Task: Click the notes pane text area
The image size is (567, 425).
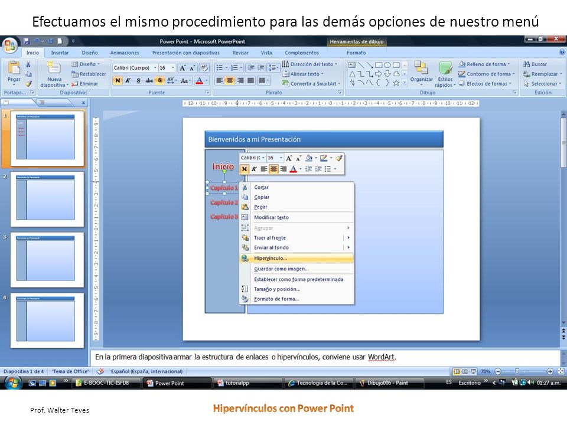Action: tap(325, 357)
